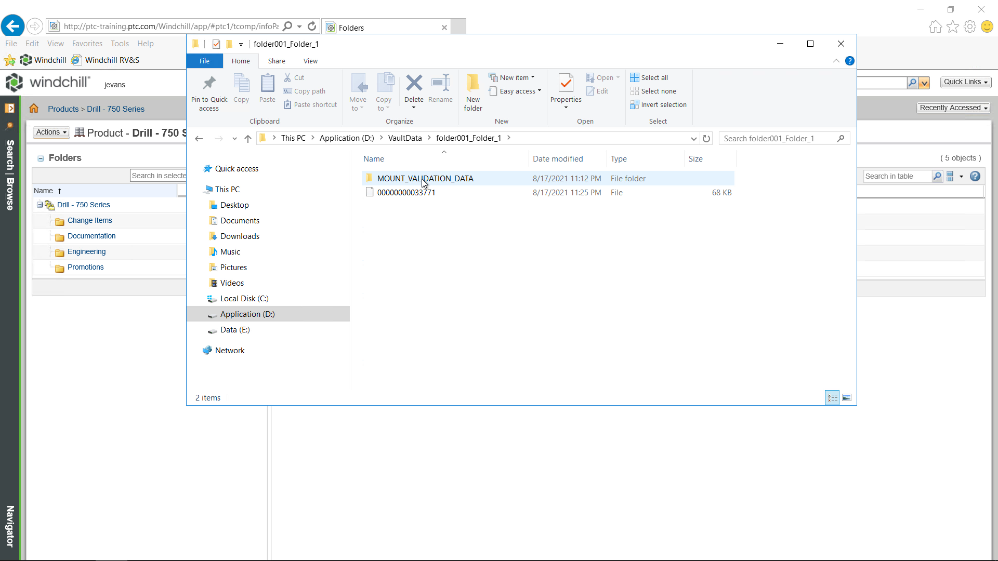Switch to large icons view button
Screen dimensions: 998x561
[847, 397]
